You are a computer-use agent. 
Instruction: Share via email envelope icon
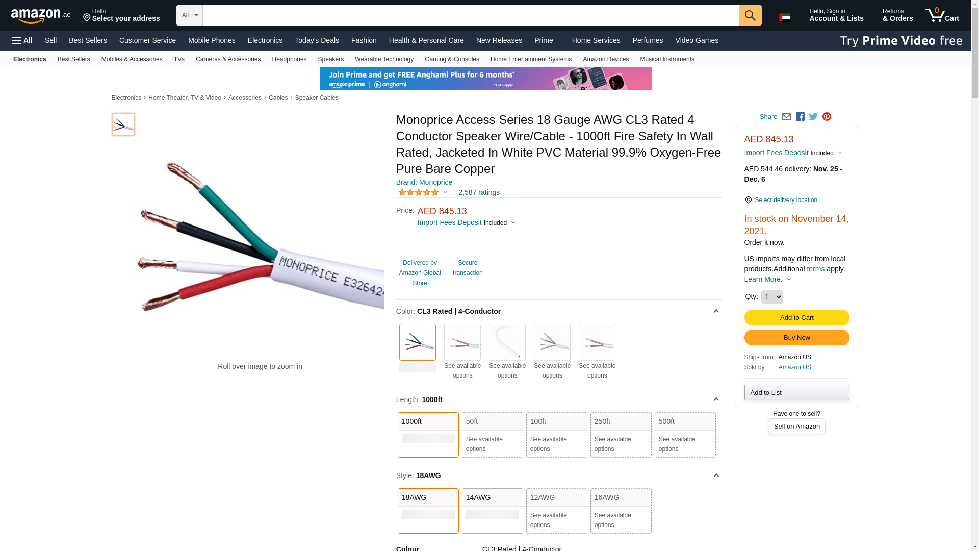[x=786, y=117]
